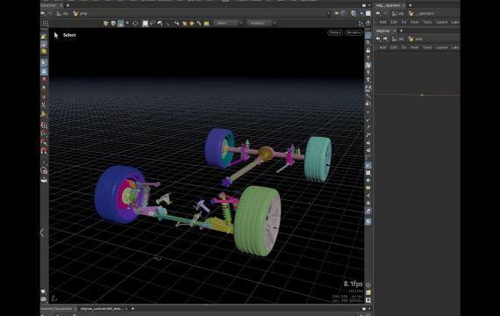
Task: Click the obj path node in viewport header
Action: [x=63, y=14]
